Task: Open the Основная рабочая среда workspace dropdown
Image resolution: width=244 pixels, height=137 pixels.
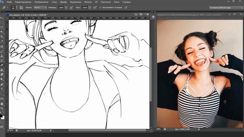Action: tap(226, 8)
